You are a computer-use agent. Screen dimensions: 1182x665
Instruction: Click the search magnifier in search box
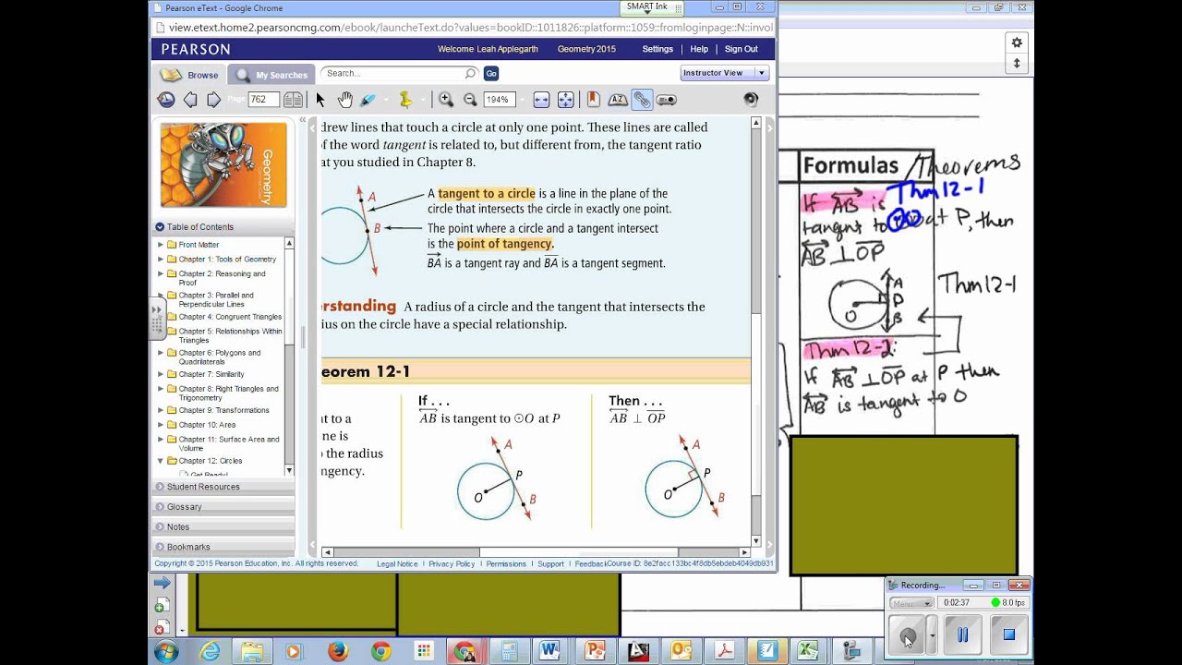point(470,73)
